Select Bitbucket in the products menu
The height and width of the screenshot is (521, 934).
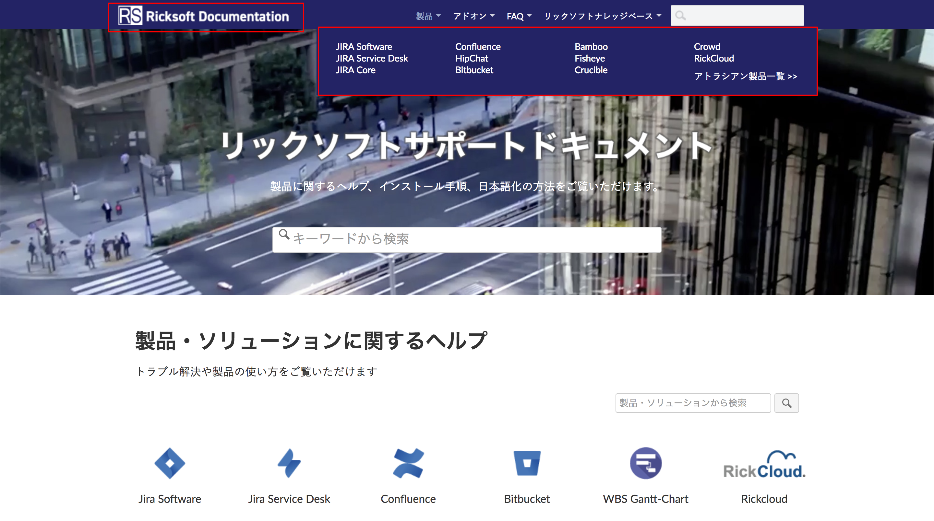(x=474, y=70)
